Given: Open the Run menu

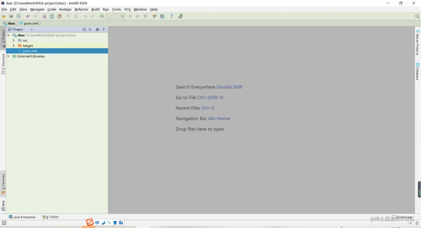Looking at the screenshot, I should click(x=106, y=9).
